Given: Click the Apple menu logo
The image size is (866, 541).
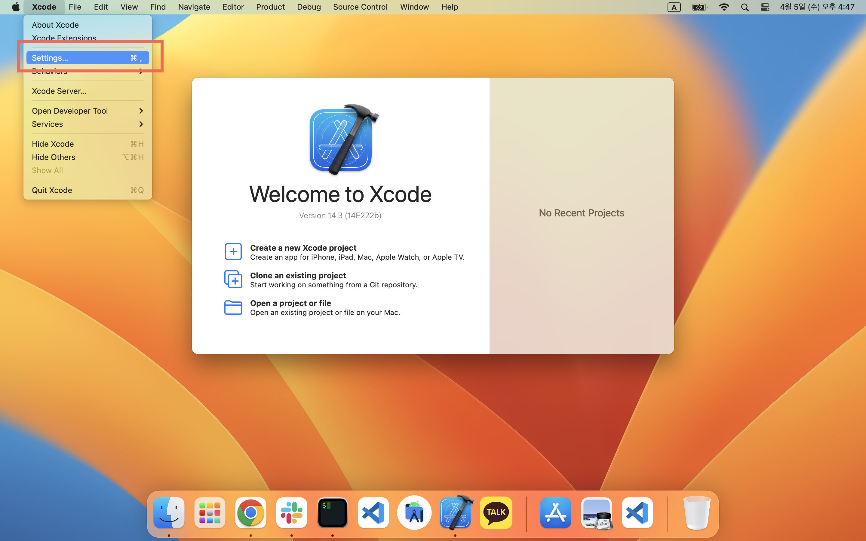Looking at the screenshot, I should pyautogui.click(x=16, y=7).
